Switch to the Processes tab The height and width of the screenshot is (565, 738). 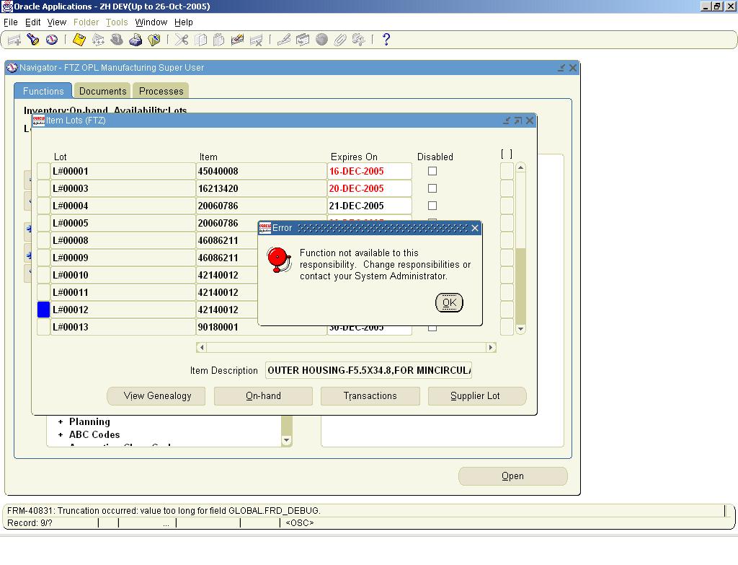pyautogui.click(x=161, y=91)
